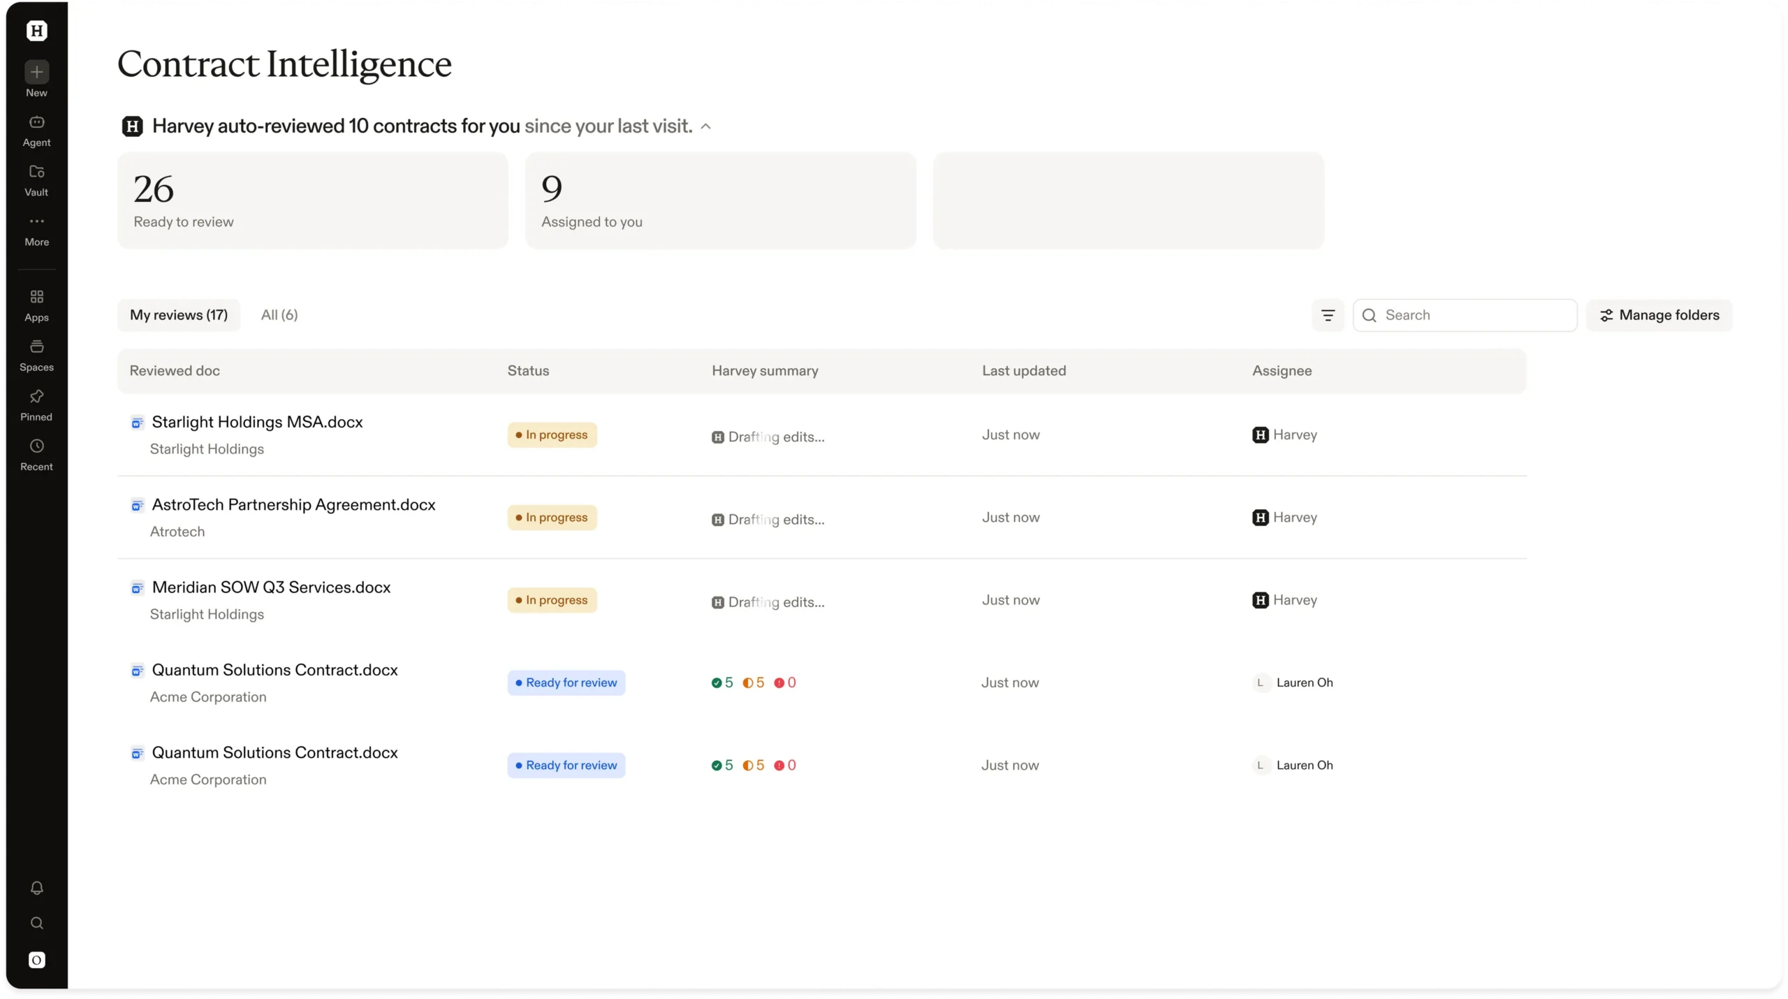Click Harvey assignee on Starlight Holdings MSA row
The height and width of the screenshot is (999, 1788).
pos(1284,435)
